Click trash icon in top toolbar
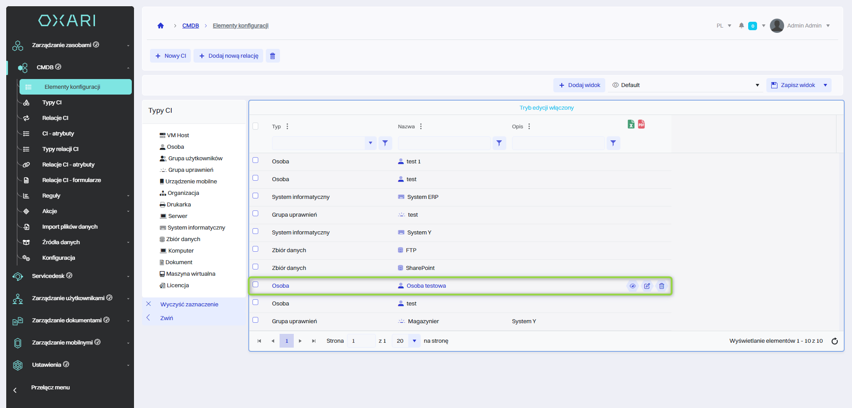Viewport: 852px width, 408px height. point(272,56)
